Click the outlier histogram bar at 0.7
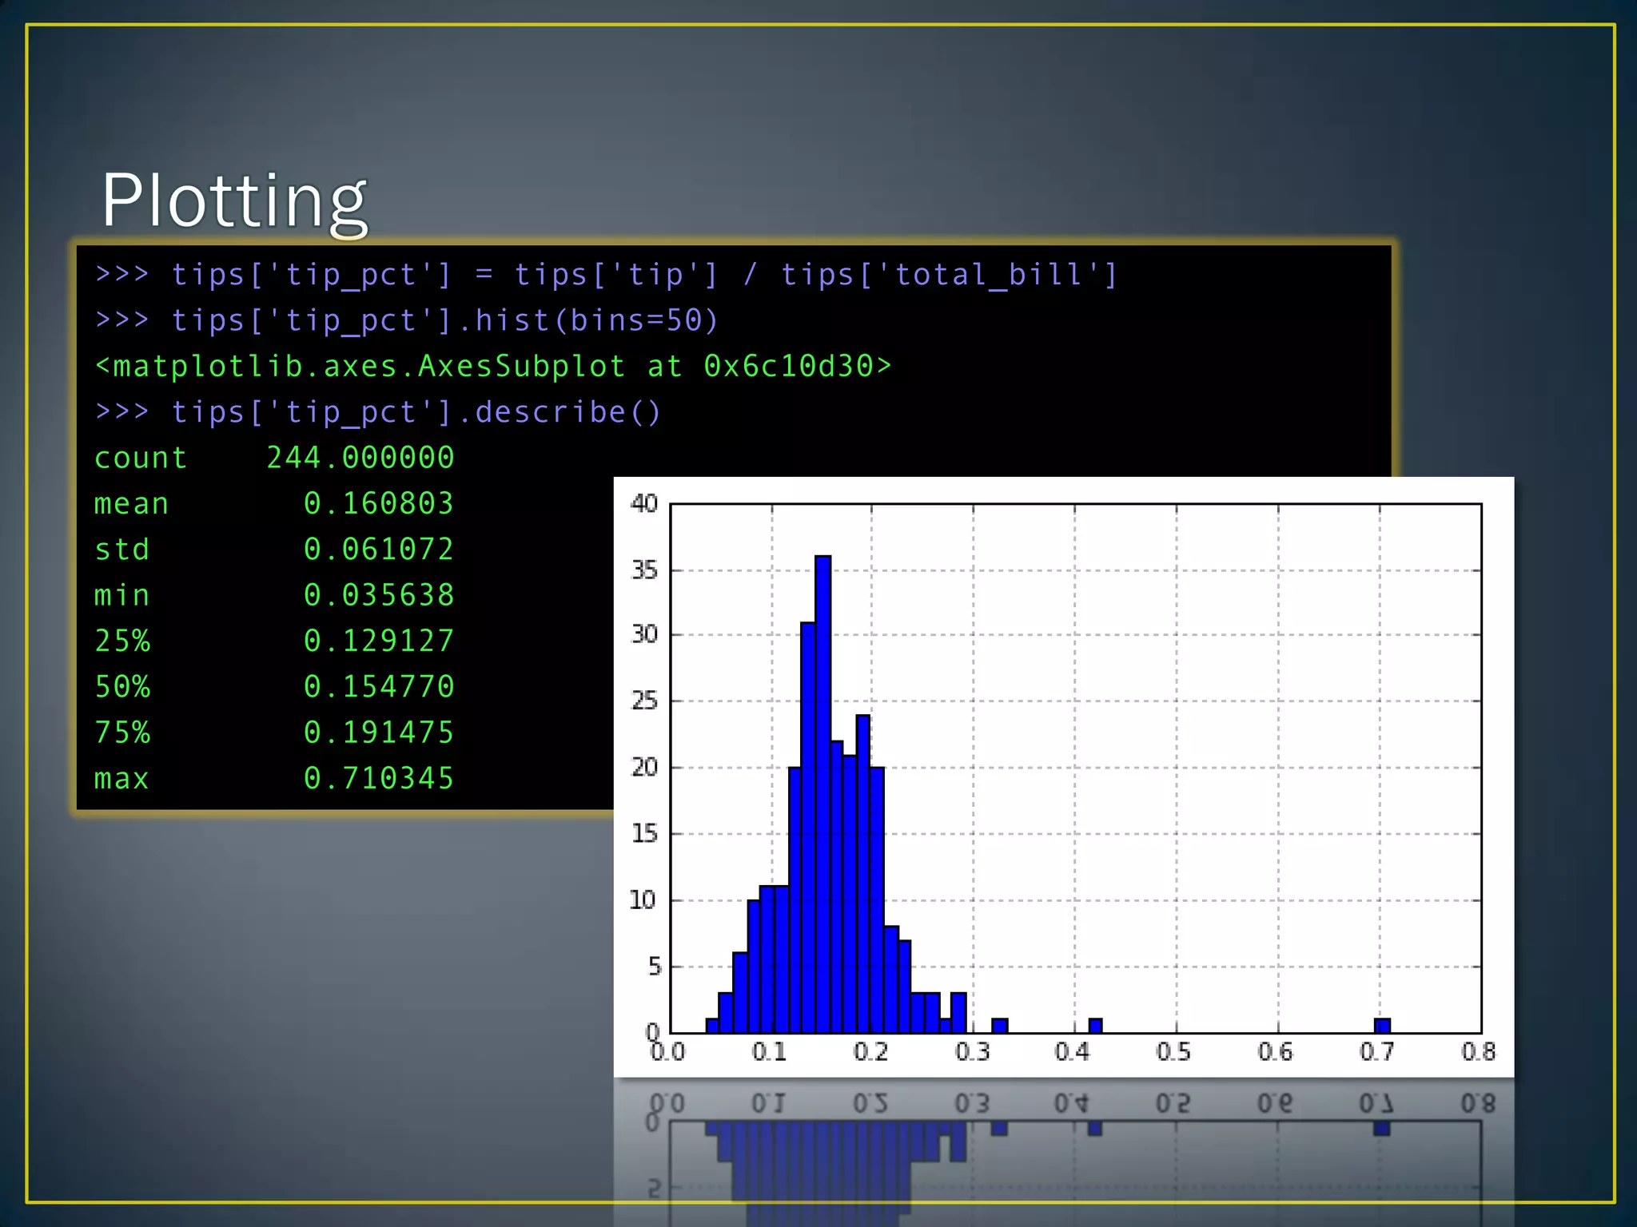Viewport: 1637px width, 1227px height. coord(1383,1026)
